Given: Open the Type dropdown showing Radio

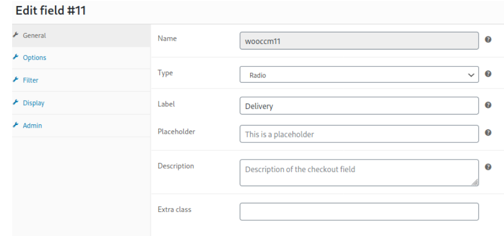Looking at the screenshot, I should (x=359, y=75).
